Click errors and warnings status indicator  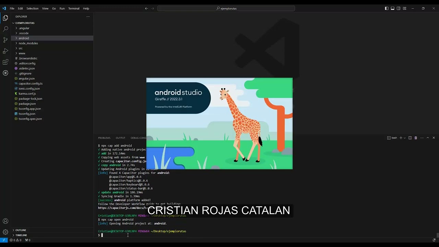coord(15,240)
